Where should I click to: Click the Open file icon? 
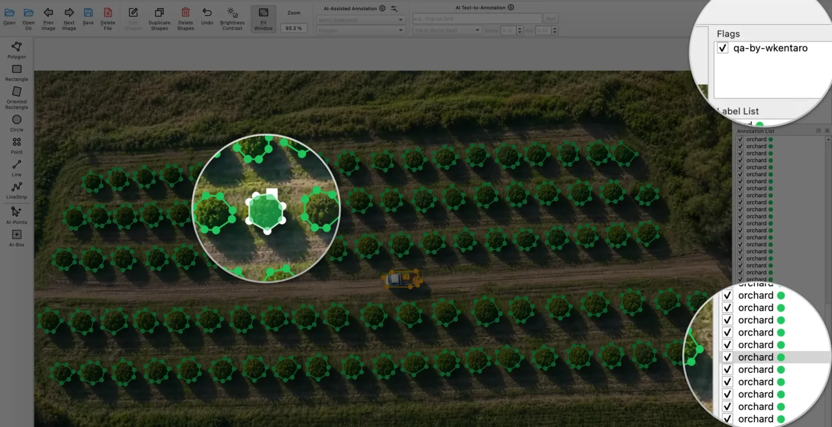pyautogui.click(x=9, y=12)
